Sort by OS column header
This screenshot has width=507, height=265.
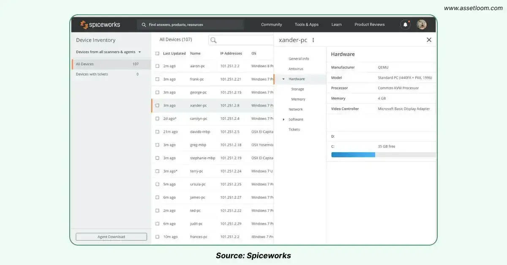pos(254,54)
